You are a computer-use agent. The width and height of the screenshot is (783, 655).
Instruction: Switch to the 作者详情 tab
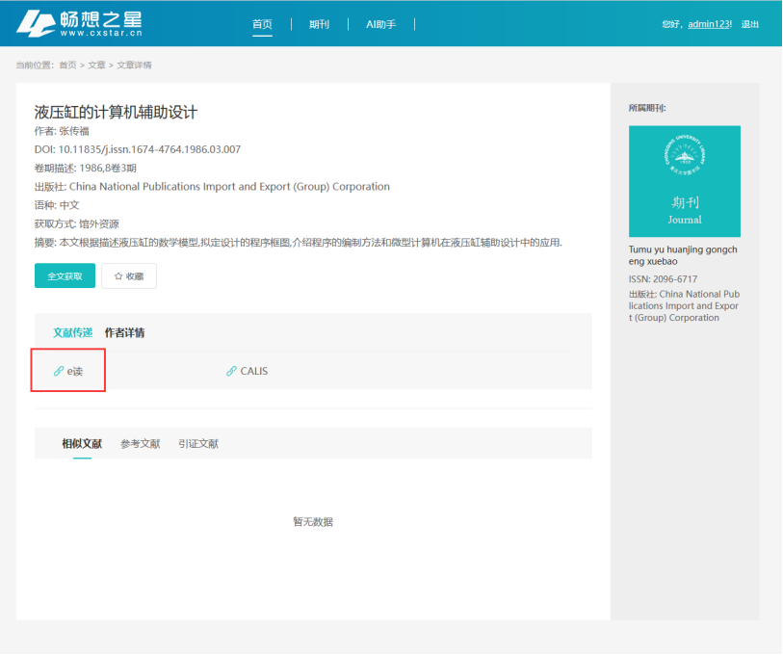pyautogui.click(x=125, y=333)
